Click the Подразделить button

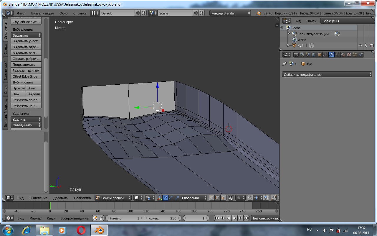point(26,65)
